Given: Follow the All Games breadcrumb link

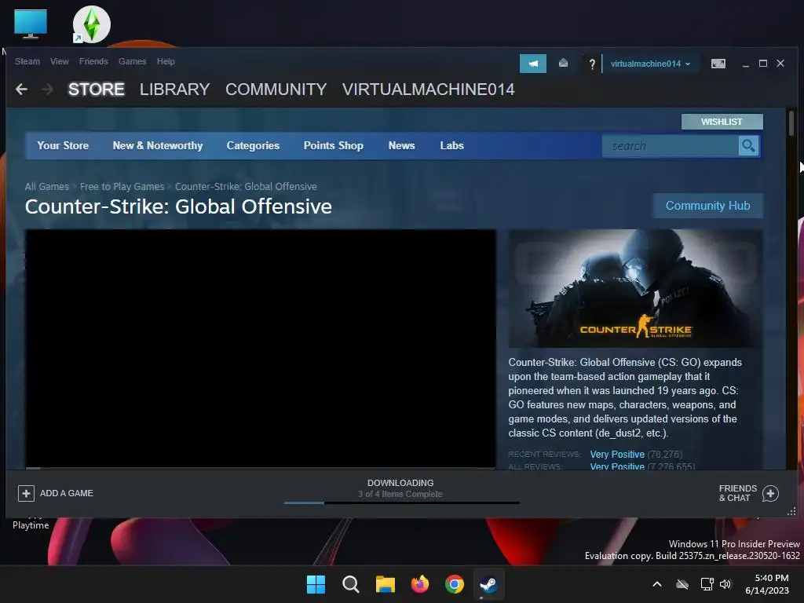Looking at the screenshot, I should point(46,187).
